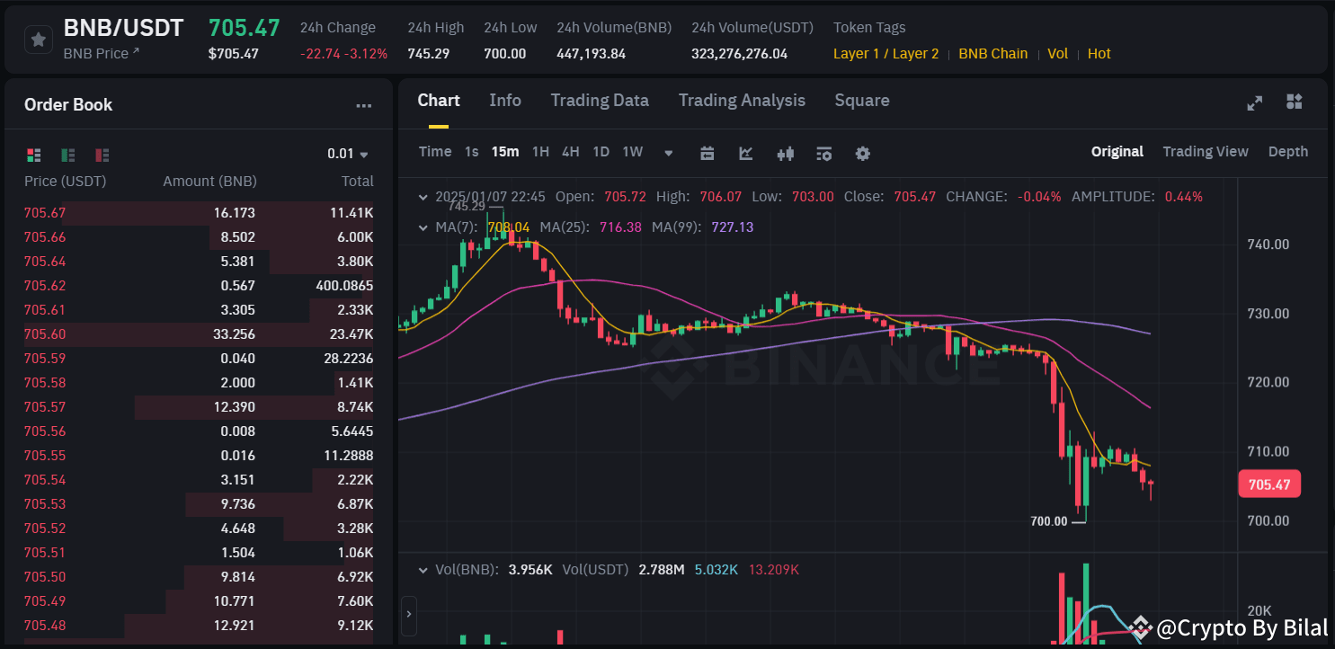The image size is (1335, 649).
Task: Collapse the MA indicator row
Action: click(x=424, y=227)
